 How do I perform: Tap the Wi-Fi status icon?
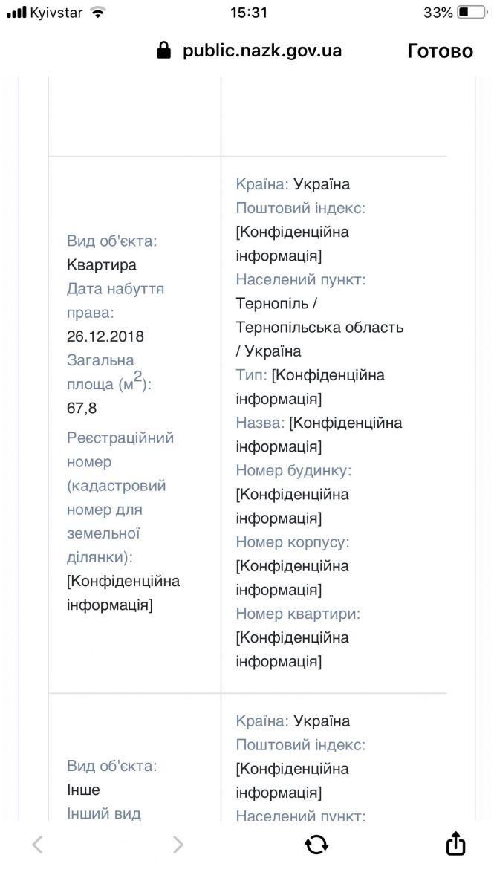click(97, 13)
